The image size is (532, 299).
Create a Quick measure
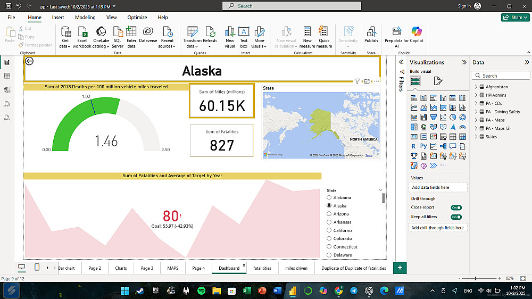click(324, 37)
